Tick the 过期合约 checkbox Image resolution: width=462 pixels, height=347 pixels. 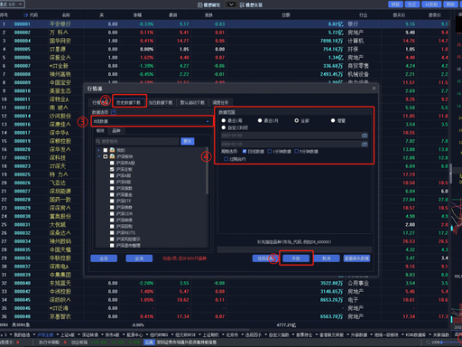coord(226,159)
